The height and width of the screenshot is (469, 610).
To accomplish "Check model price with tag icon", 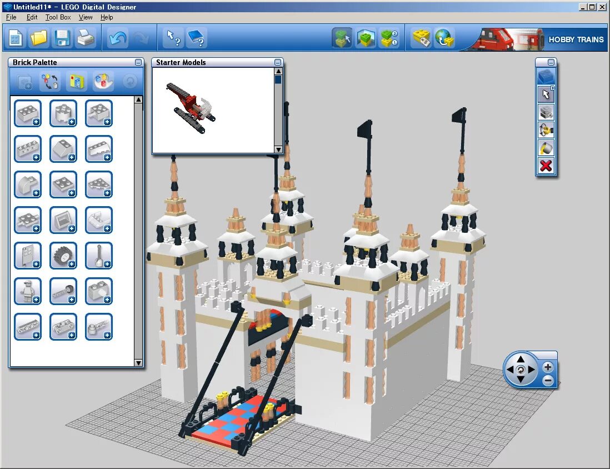I will click(x=421, y=38).
